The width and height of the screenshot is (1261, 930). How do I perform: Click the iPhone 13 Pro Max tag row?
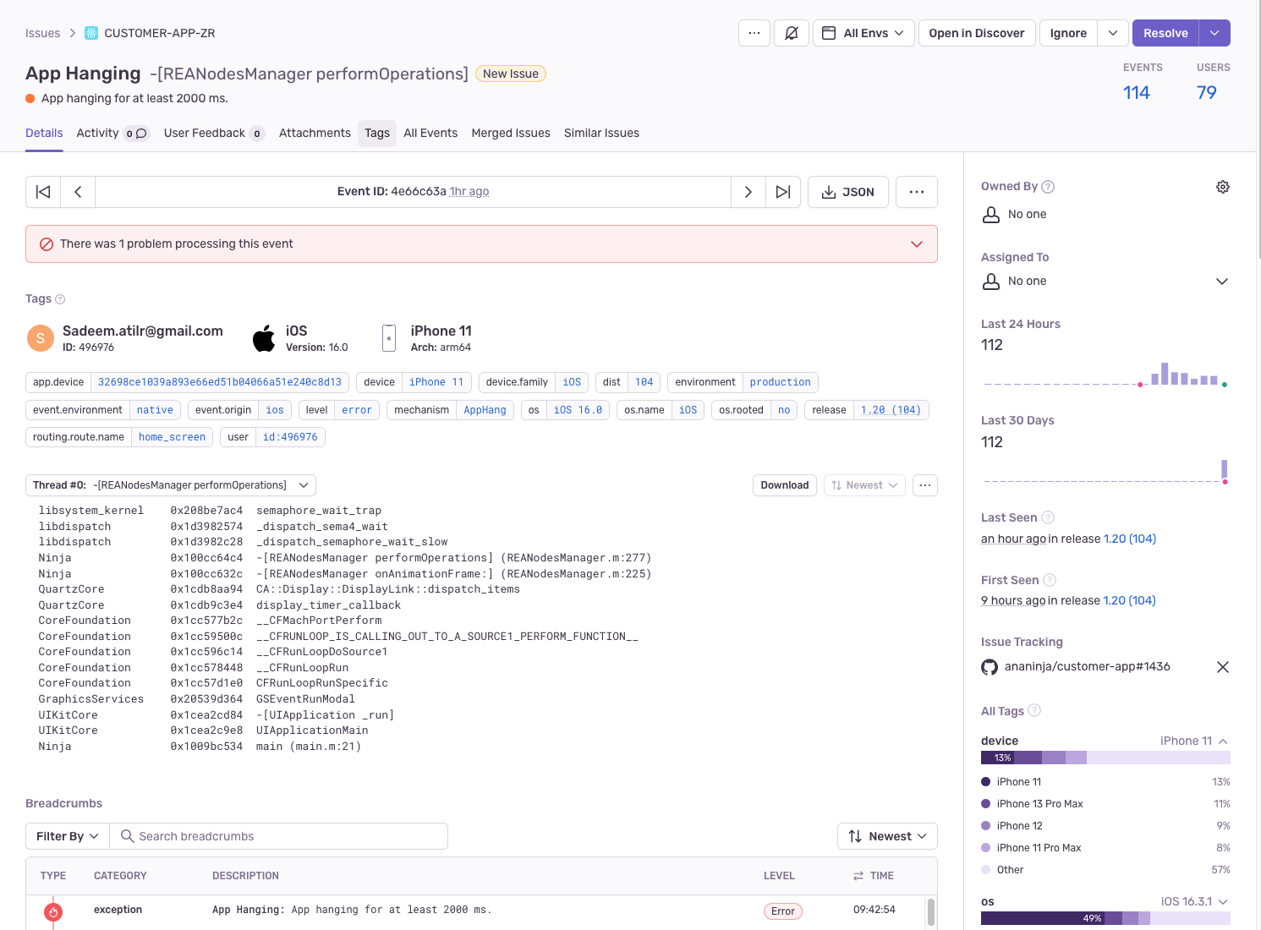(1105, 804)
